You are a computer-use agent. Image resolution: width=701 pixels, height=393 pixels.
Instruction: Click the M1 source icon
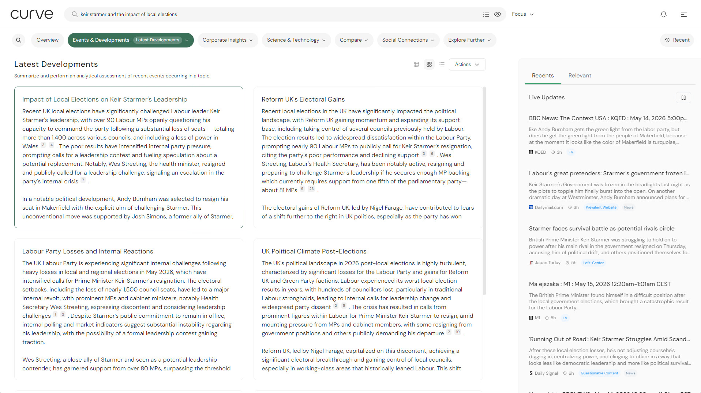click(x=531, y=318)
